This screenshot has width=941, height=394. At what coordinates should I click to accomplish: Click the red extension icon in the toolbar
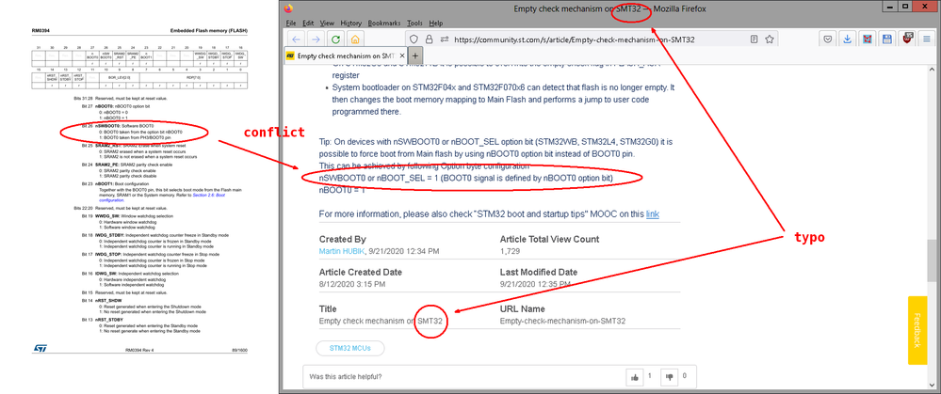pos(868,39)
